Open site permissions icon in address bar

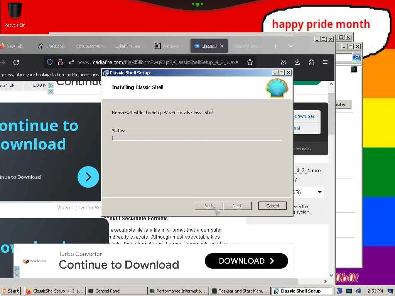(x=71, y=62)
